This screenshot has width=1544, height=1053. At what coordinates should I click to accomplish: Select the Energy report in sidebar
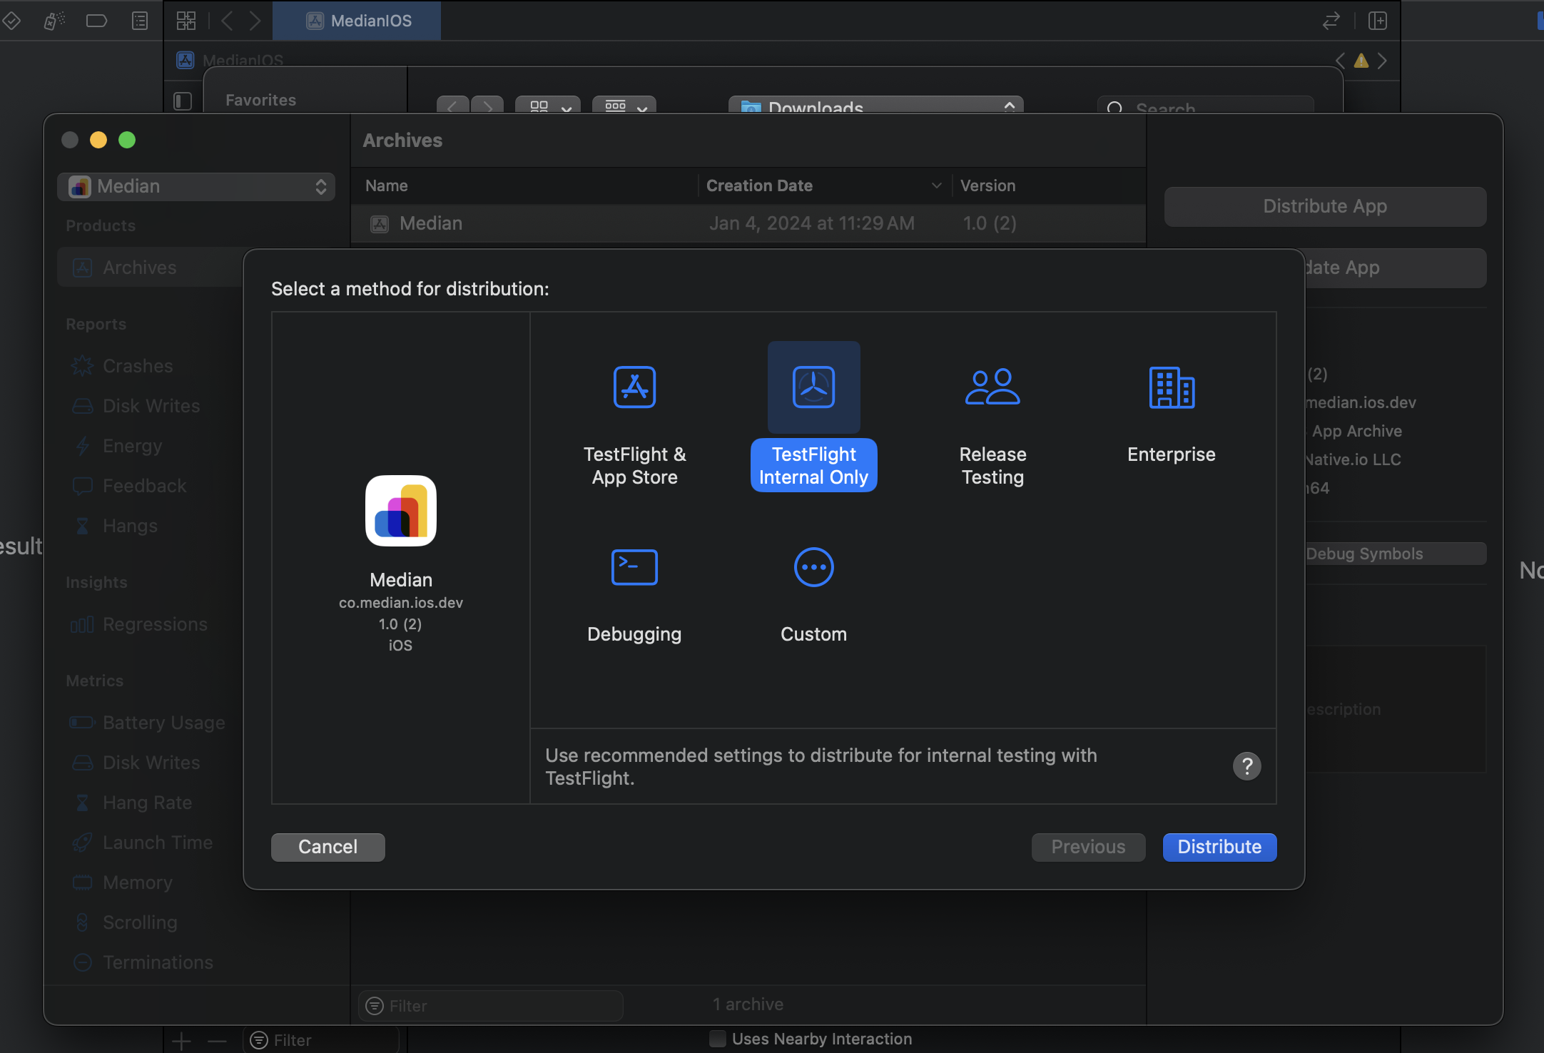131,446
